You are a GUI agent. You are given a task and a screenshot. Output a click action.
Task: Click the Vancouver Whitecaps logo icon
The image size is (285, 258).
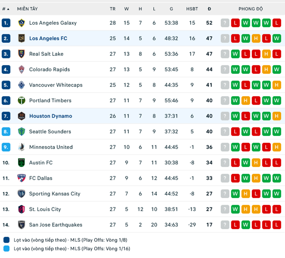pyautogui.click(x=22, y=85)
